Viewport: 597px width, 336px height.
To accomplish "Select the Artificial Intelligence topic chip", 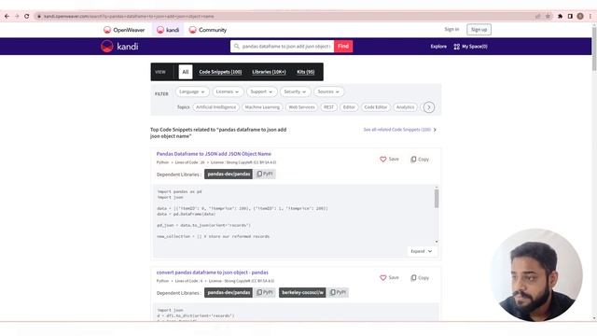I will click(x=215, y=107).
